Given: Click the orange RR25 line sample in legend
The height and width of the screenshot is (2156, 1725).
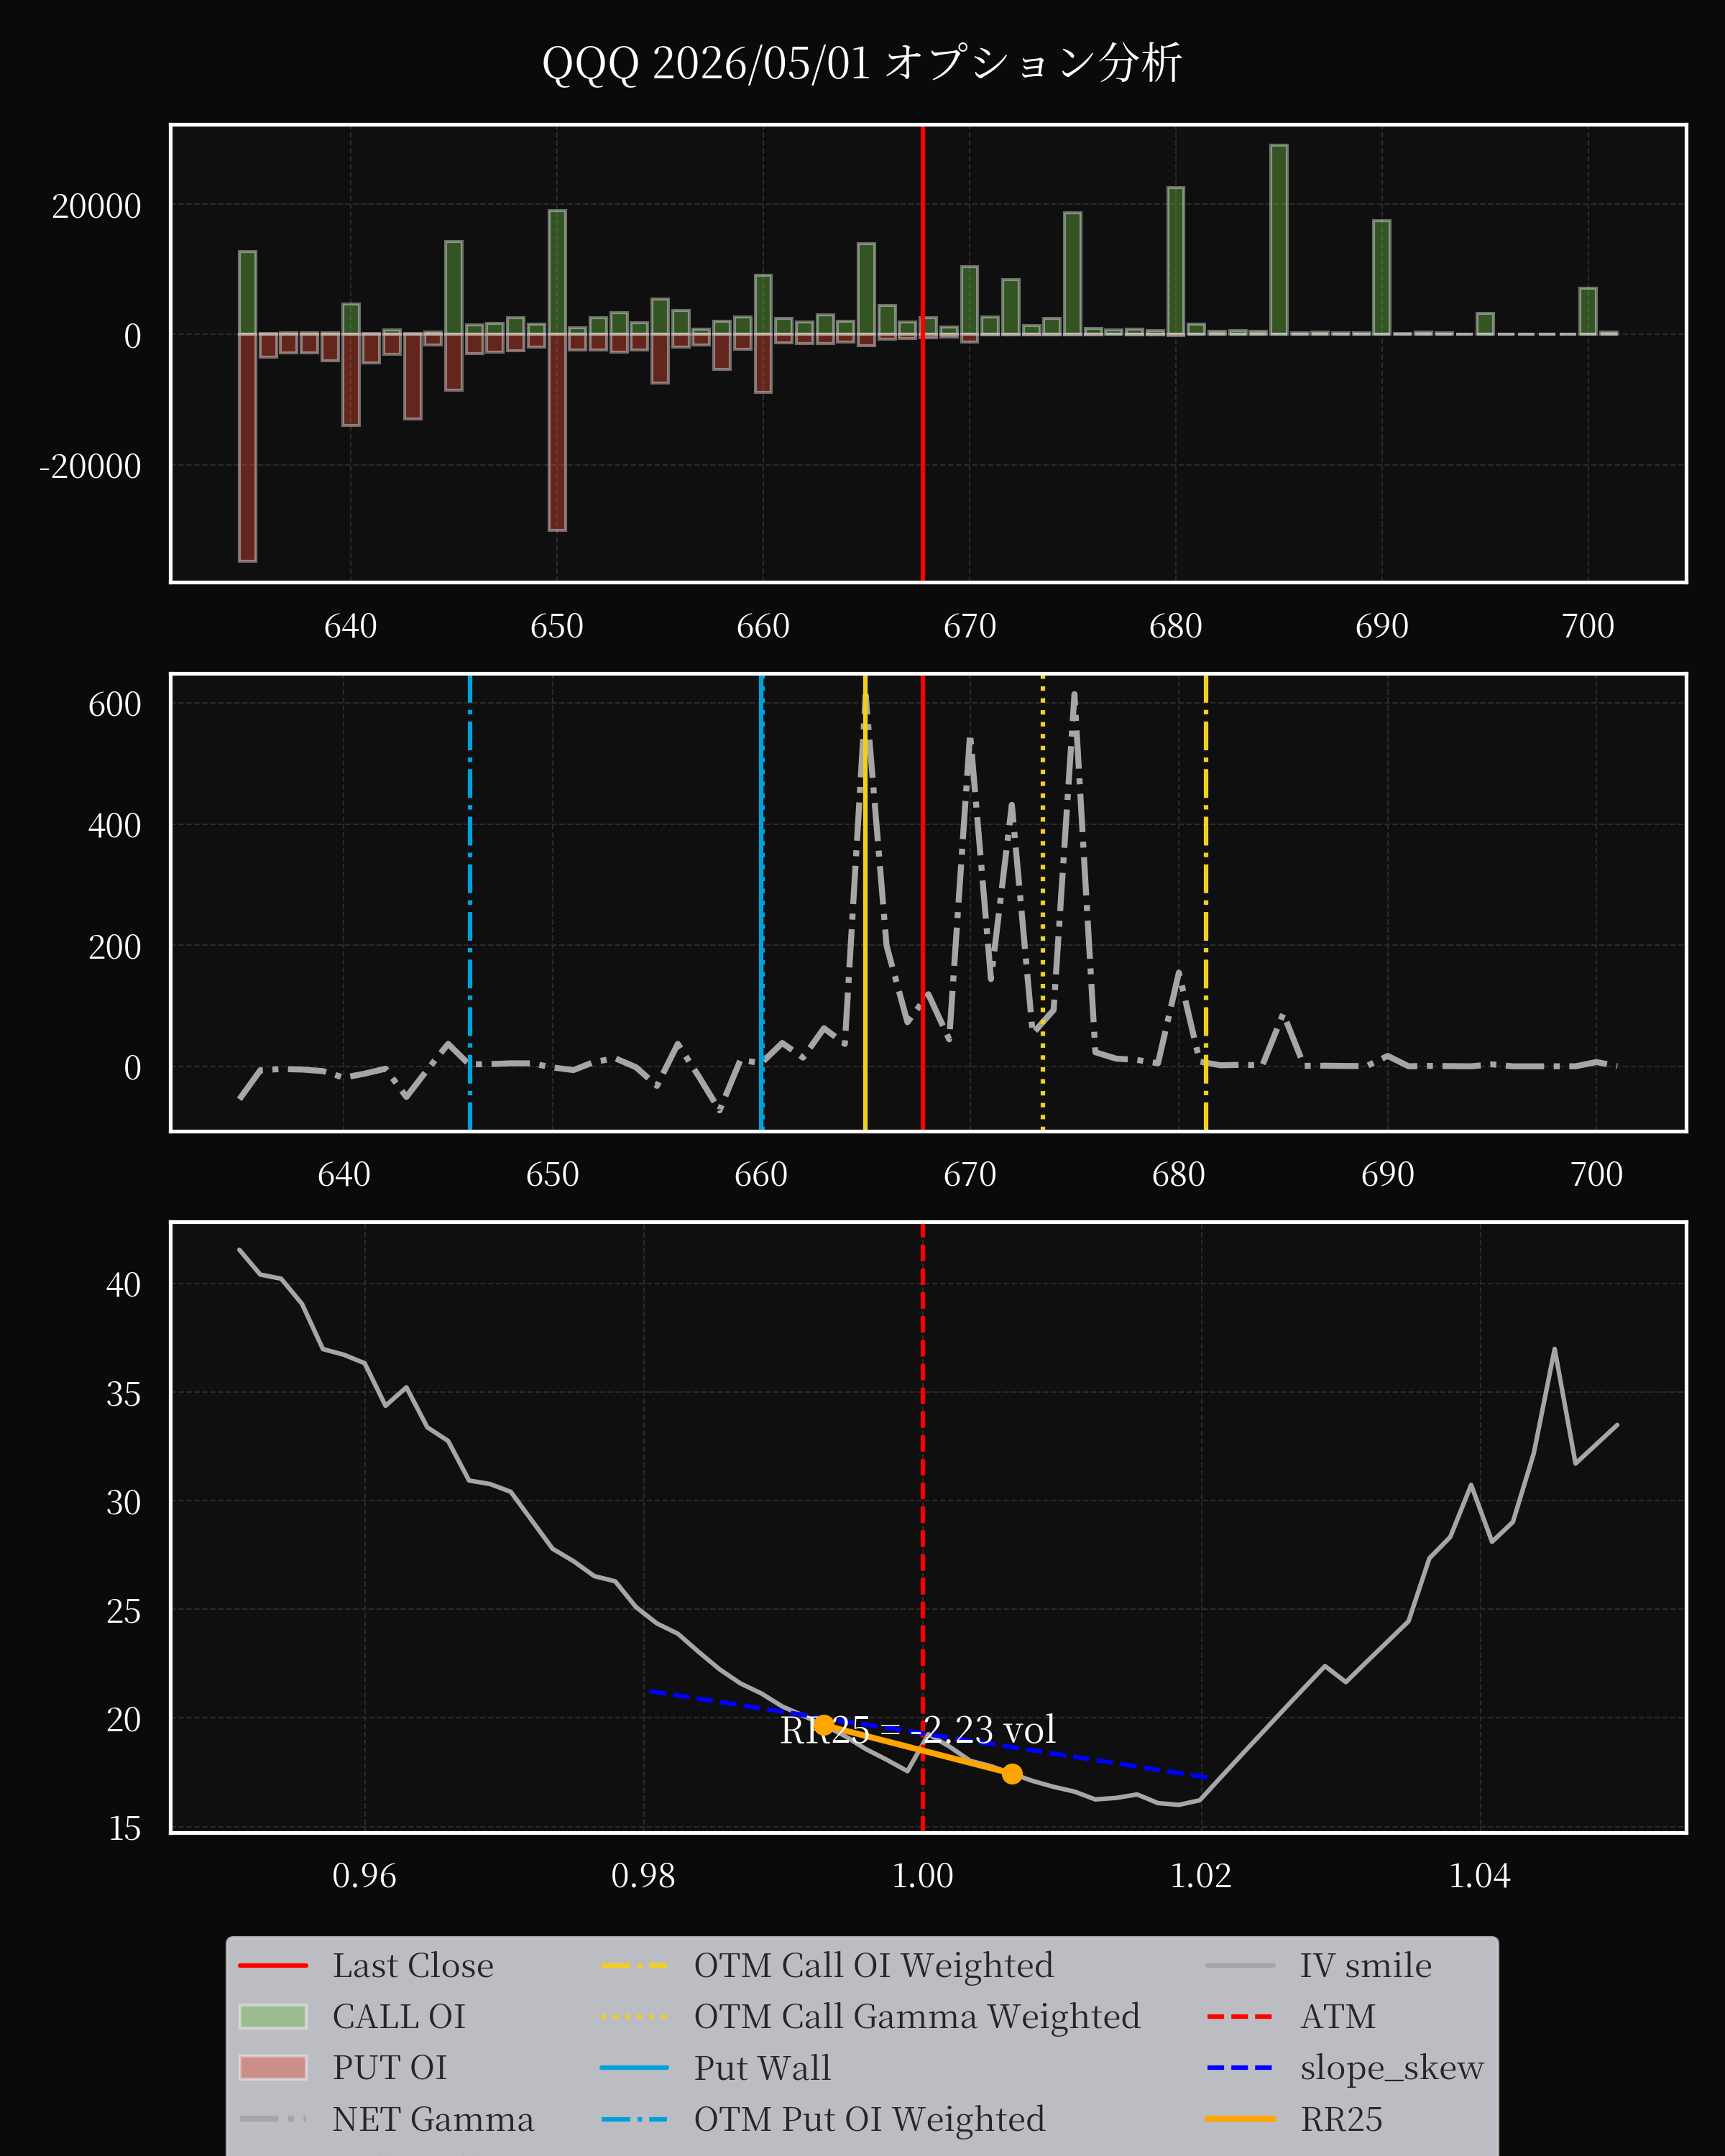Looking at the screenshot, I should [x=1240, y=2119].
